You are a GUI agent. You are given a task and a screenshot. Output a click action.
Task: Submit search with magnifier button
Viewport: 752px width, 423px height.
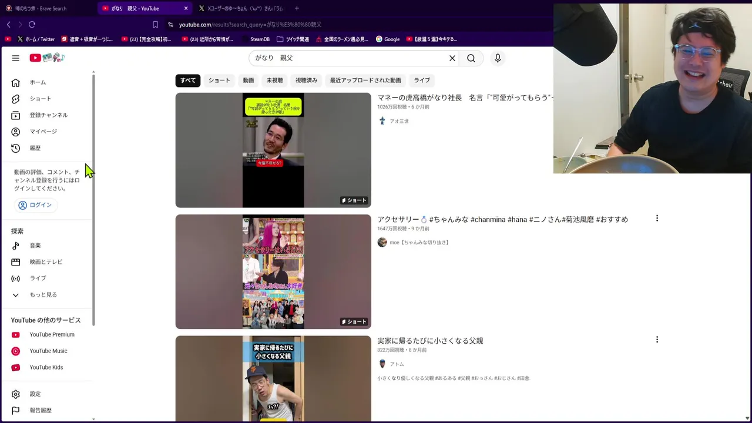point(471,58)
